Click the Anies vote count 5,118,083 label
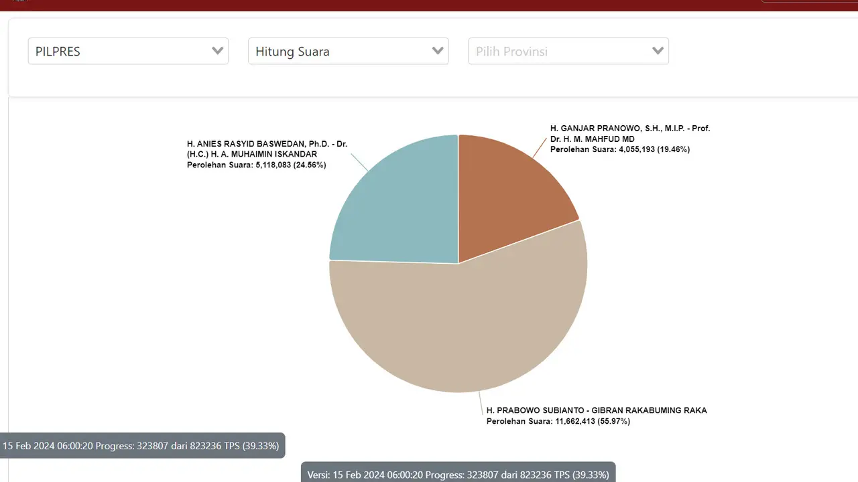 [256, 165]
